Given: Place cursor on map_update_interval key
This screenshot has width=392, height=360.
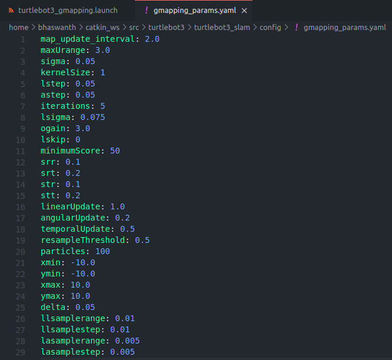Looking at the screenshot, I should coord(88,39).
